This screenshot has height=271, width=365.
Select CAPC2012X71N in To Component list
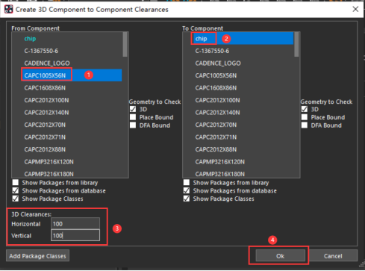pyautogui.click(x=216, y=137)
